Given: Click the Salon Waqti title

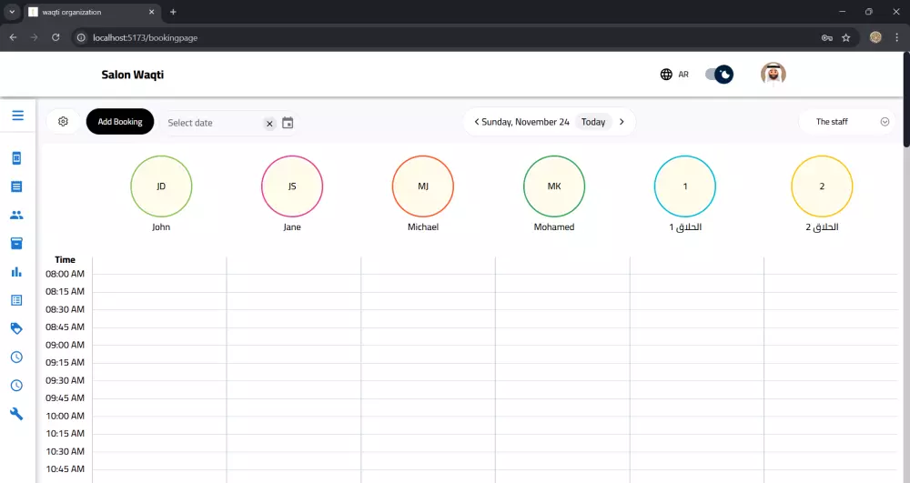Looking at the screenshot, I should pyautogui.click(x=132, y=75).
